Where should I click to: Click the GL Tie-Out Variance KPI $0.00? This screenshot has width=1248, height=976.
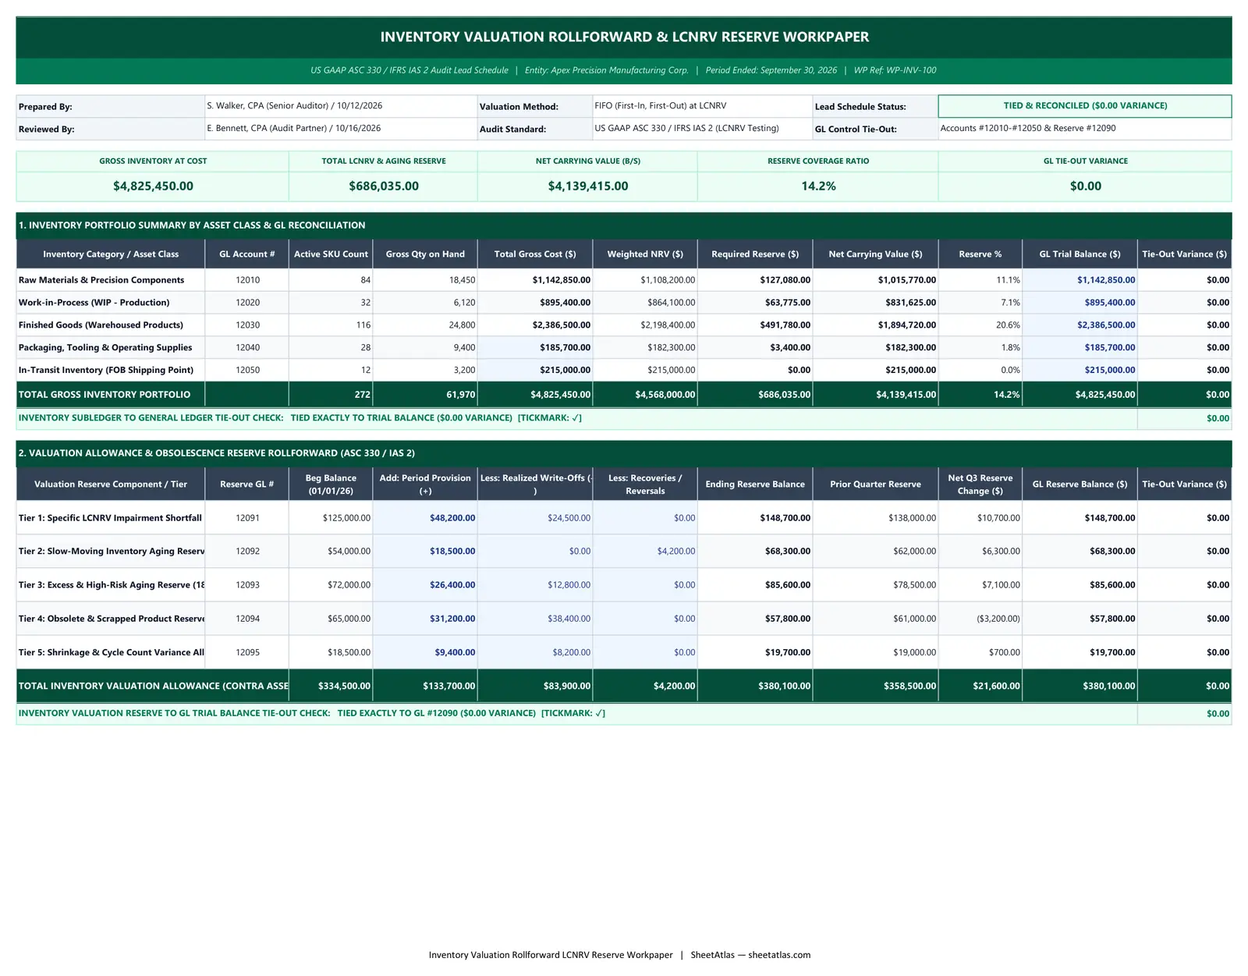tap(1085, 186)
